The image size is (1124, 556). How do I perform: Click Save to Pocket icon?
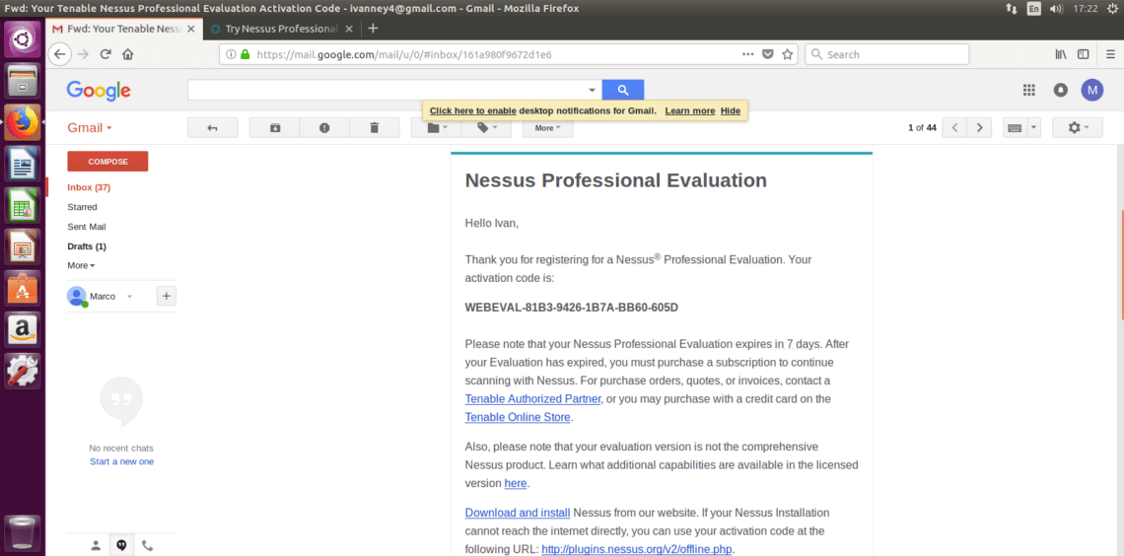pos(767,54)
